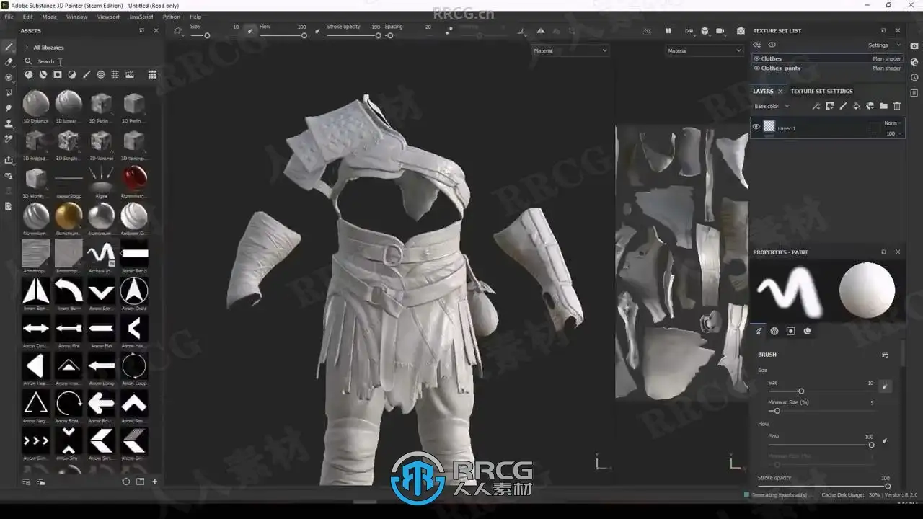This screenshot has width=923, height=519.
Task: Open the Viewport menu
Action: click(x=108, y=17)
